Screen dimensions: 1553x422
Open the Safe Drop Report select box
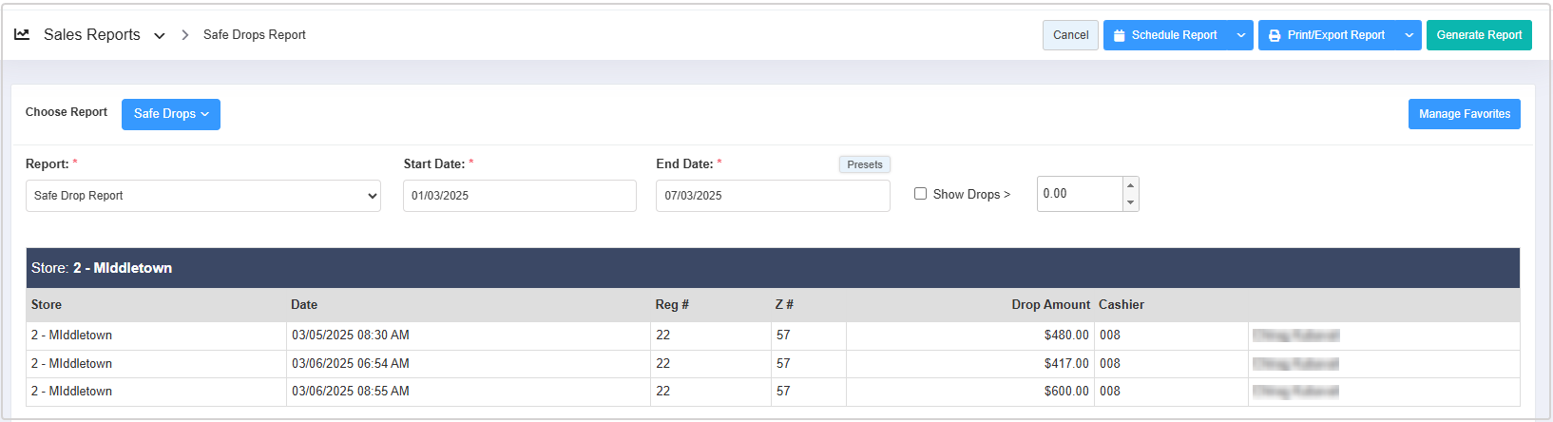(202, 196)
